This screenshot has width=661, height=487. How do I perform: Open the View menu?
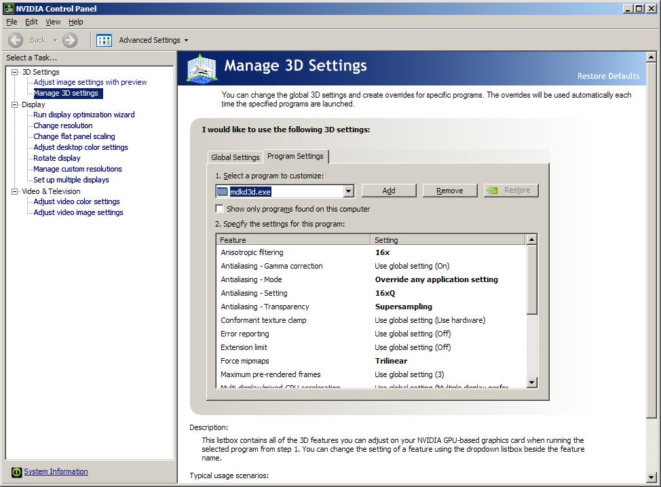point(53,22)
